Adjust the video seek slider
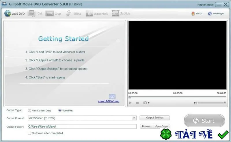 click(x=177, y=97)
